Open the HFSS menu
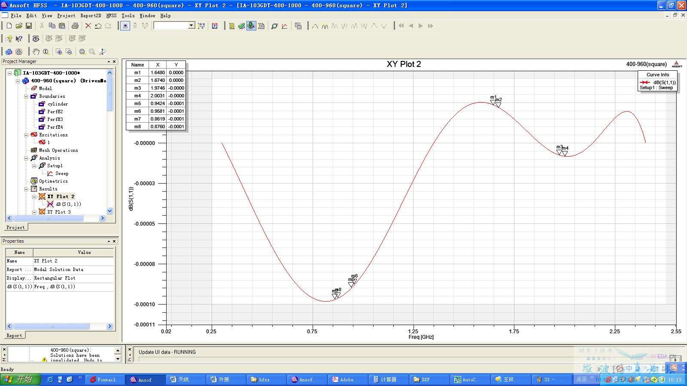687x386 pixels. [x=111, y=15]
